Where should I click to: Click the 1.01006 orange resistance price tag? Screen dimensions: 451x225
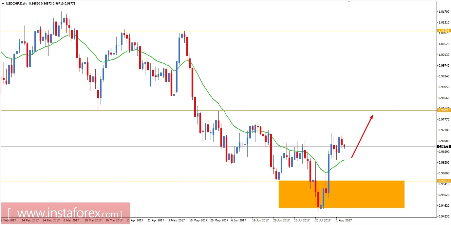point(444,30)
